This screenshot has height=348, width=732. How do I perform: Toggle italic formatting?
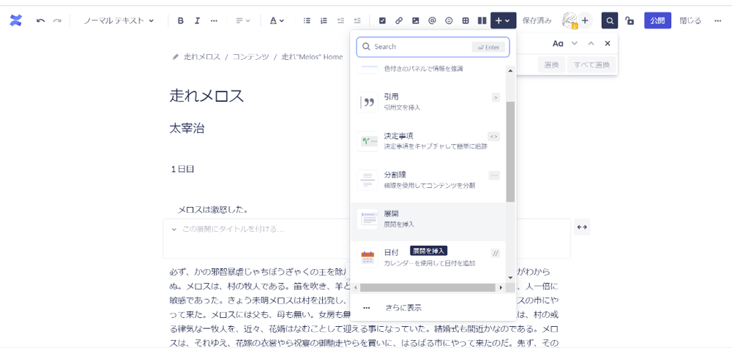[197, 20]
